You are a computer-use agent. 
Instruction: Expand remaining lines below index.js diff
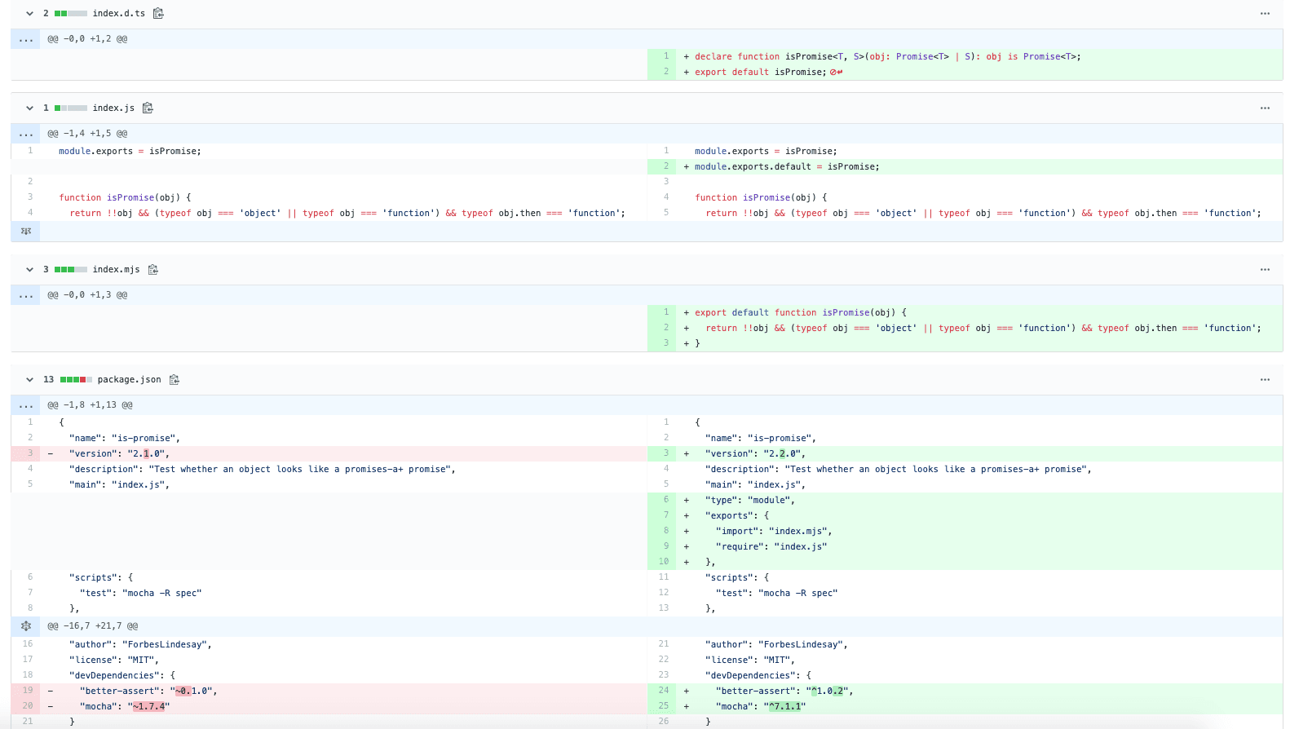(25, 232)
